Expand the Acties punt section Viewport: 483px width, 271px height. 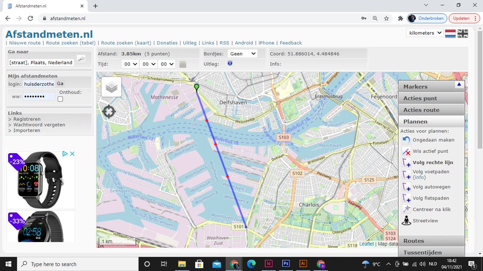[431, 98]
